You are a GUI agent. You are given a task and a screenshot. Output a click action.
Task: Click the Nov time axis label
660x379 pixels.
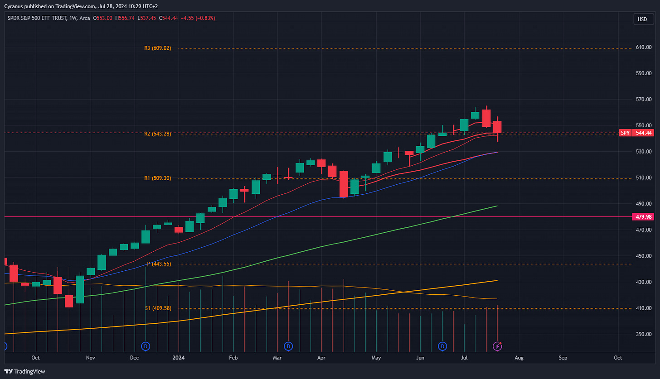point(90,357)
